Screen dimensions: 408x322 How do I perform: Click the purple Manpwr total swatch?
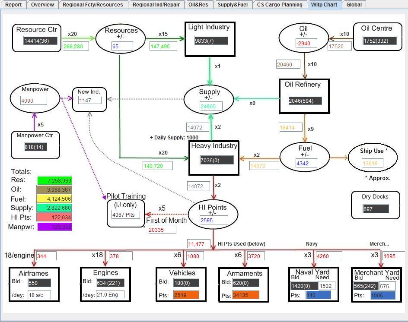[54, 227]
